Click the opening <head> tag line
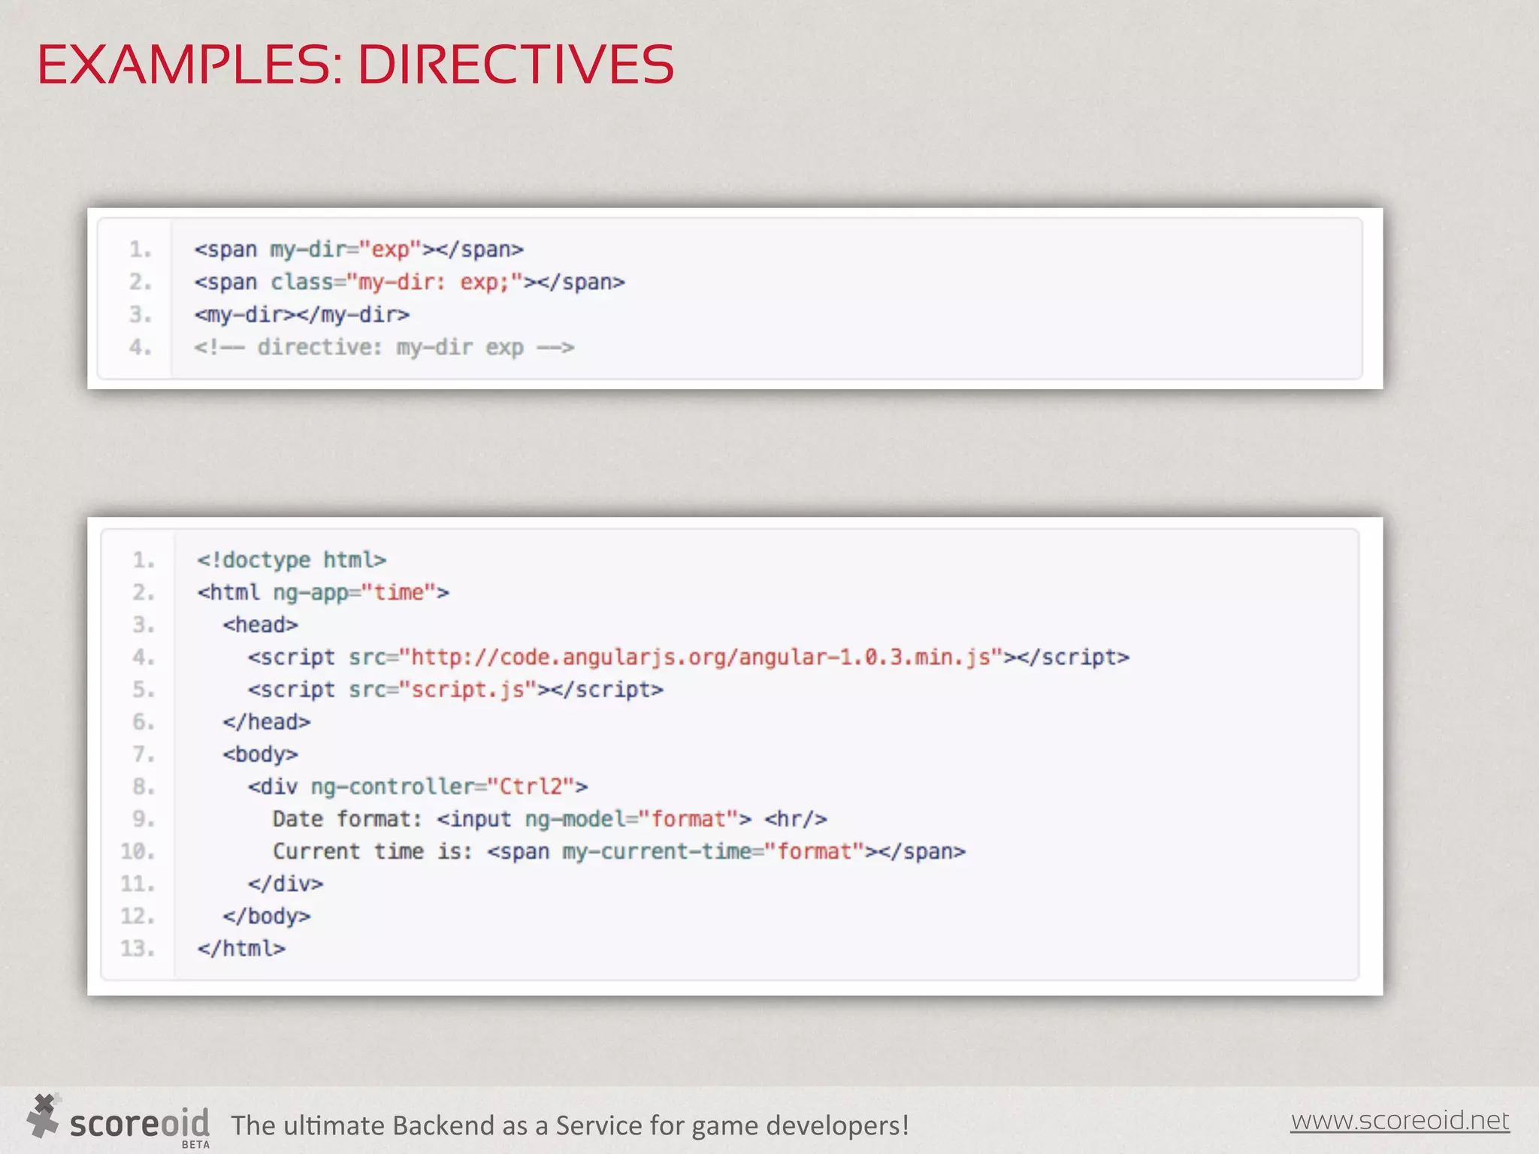 coord(260,624)
